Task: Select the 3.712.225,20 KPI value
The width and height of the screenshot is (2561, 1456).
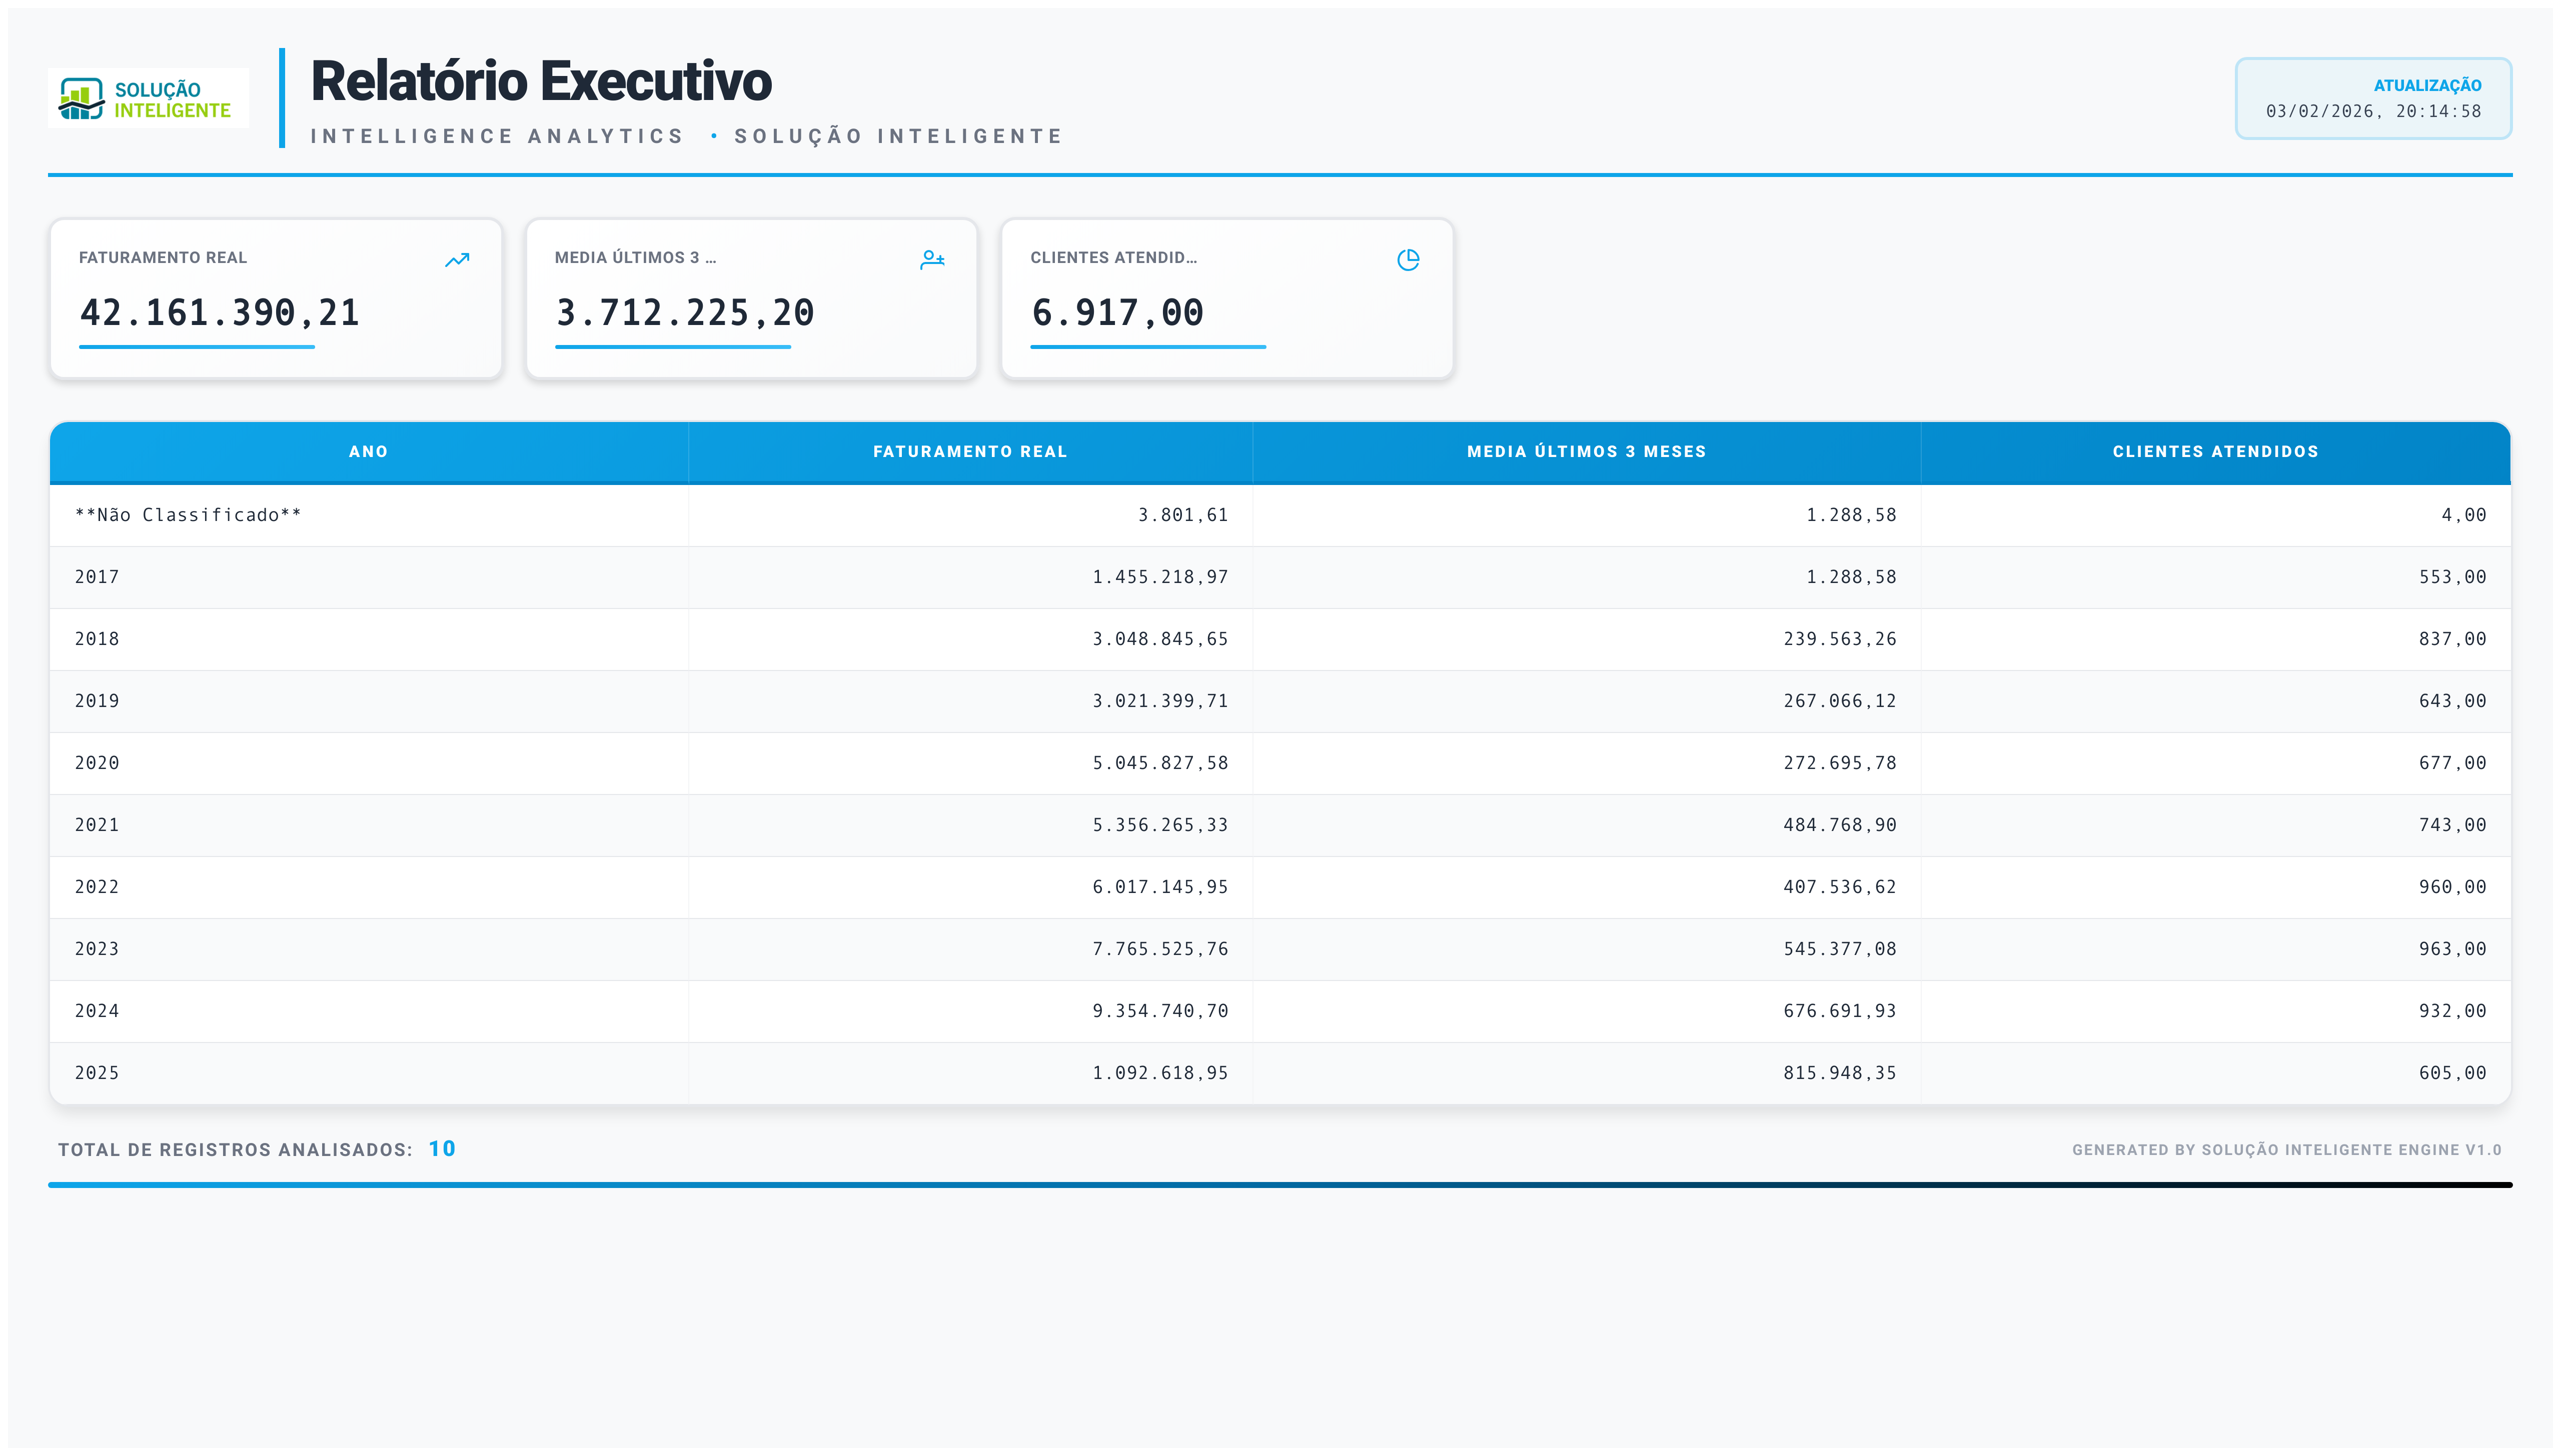Action: [685, 313]
